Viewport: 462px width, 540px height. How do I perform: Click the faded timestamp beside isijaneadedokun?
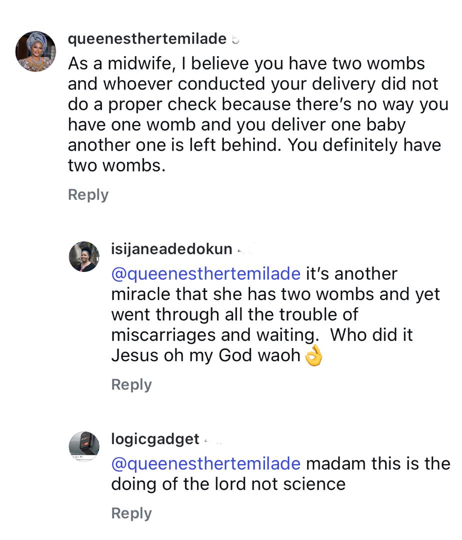coord(242,249)
